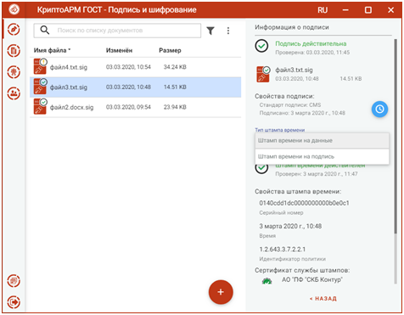Open the certificates sidebar icon
Viewport: 404px width, 315px height.
click(14, 72)
